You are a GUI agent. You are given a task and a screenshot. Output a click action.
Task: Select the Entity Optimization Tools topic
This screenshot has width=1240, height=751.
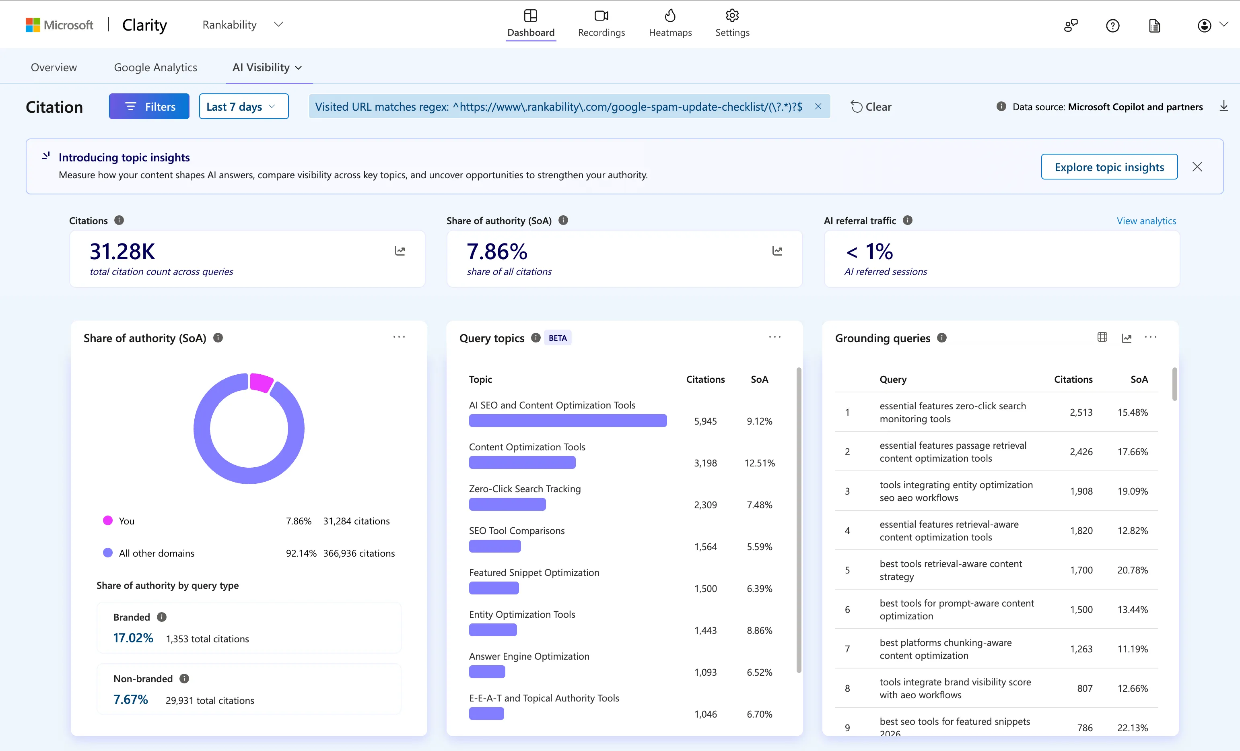pos(522,614)
